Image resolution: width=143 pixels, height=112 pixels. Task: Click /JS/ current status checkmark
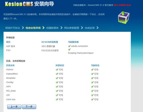(92, 95)
